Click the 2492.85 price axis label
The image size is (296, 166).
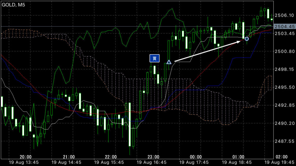click(x=284, y=105)
